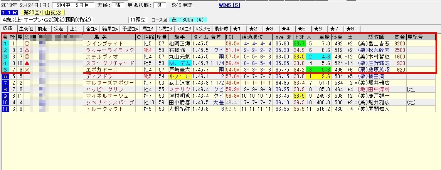
Task: Open the 全コメ tab
Action: (93, 28)
